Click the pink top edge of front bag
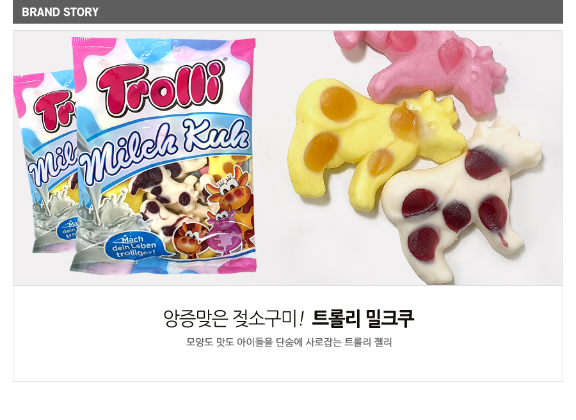This screenshot has height=420, width=576. [163, 44]
